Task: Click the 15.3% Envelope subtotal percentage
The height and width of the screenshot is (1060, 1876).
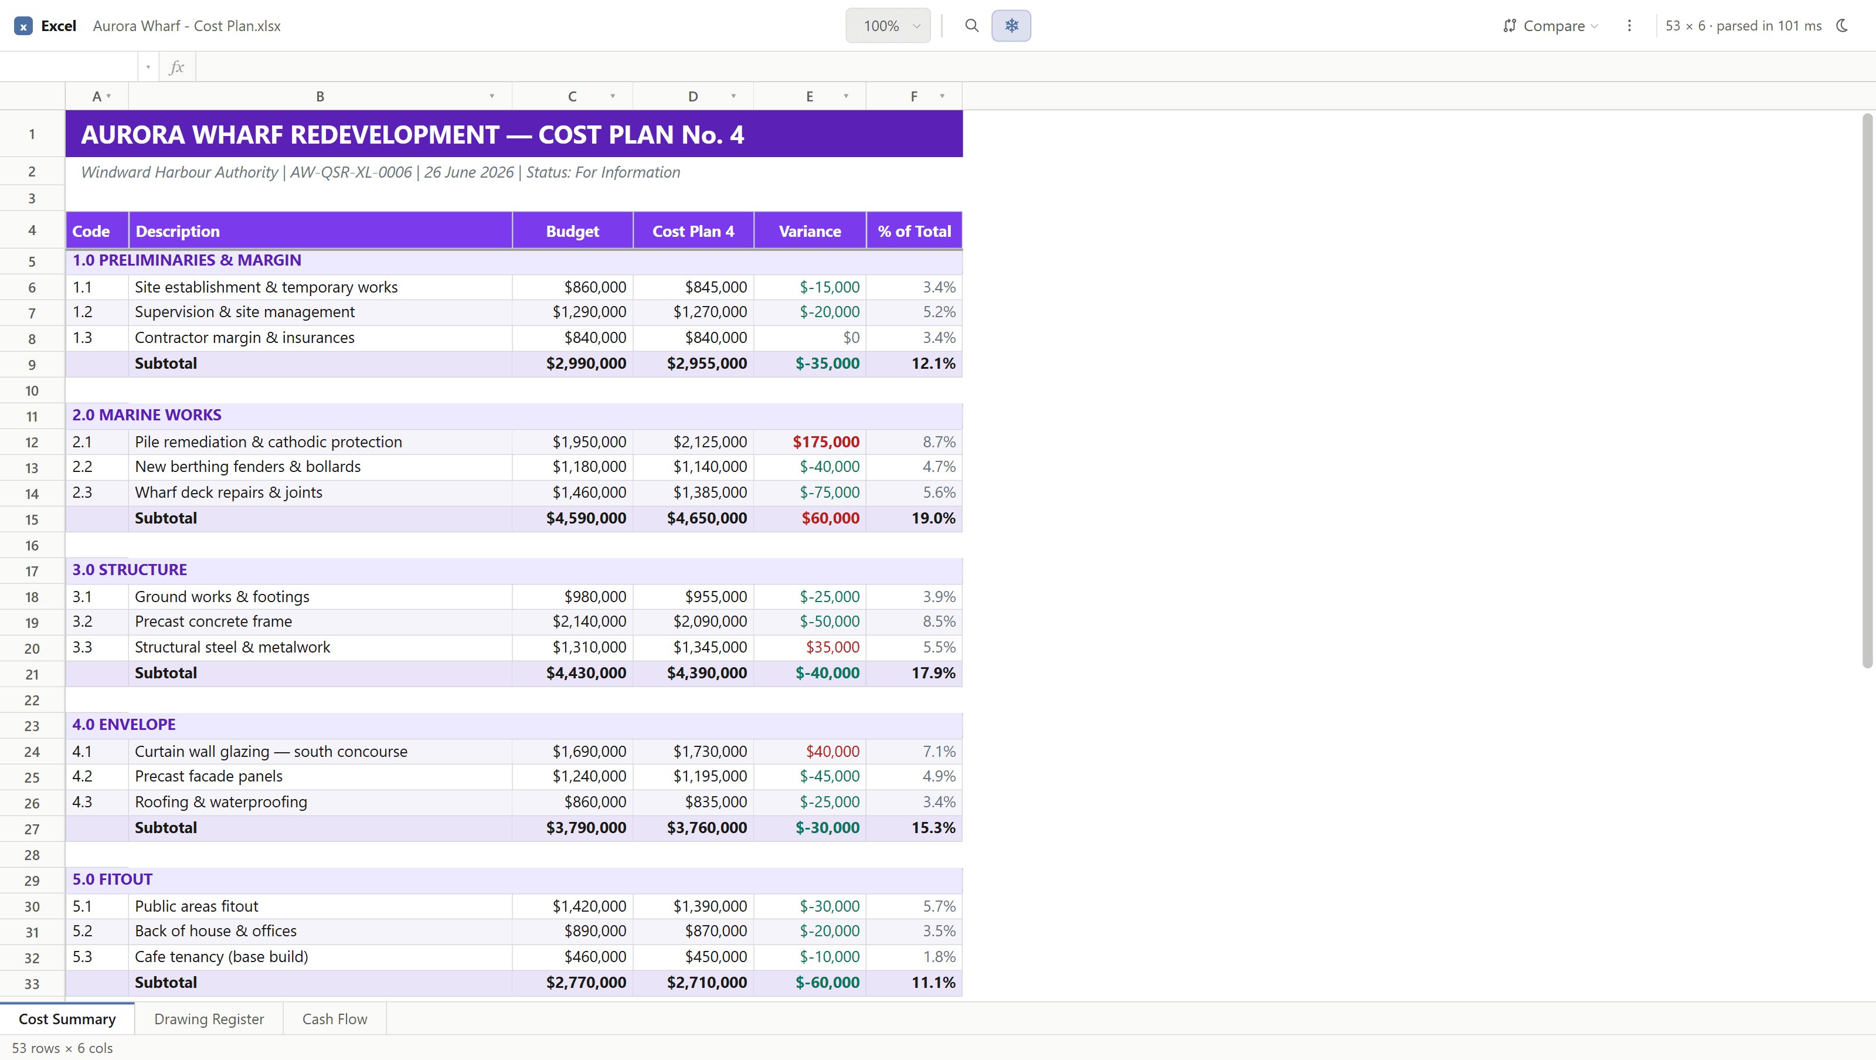Action: (x=914, y=828)
